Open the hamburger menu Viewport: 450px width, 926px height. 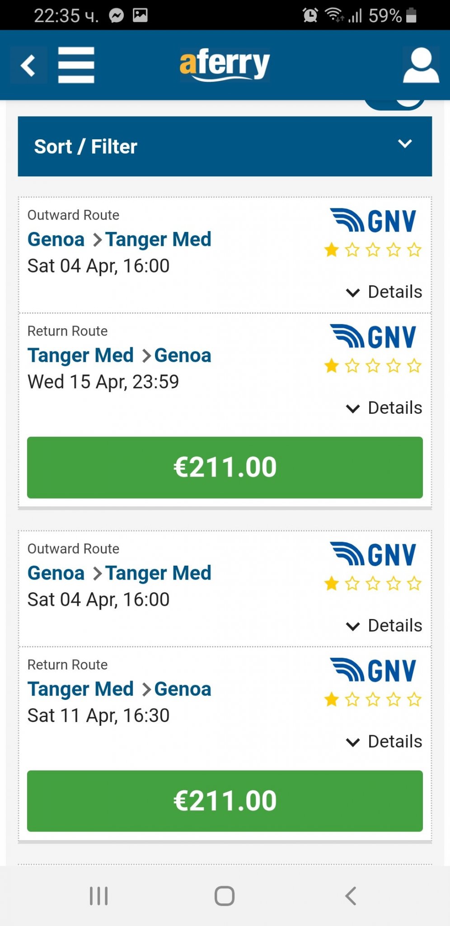[76, 65]
